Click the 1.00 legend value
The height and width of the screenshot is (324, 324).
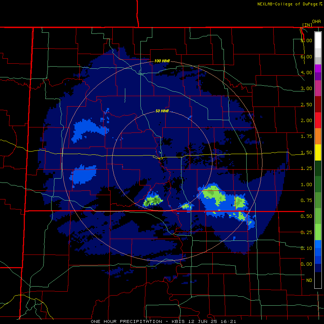[306, 185]
